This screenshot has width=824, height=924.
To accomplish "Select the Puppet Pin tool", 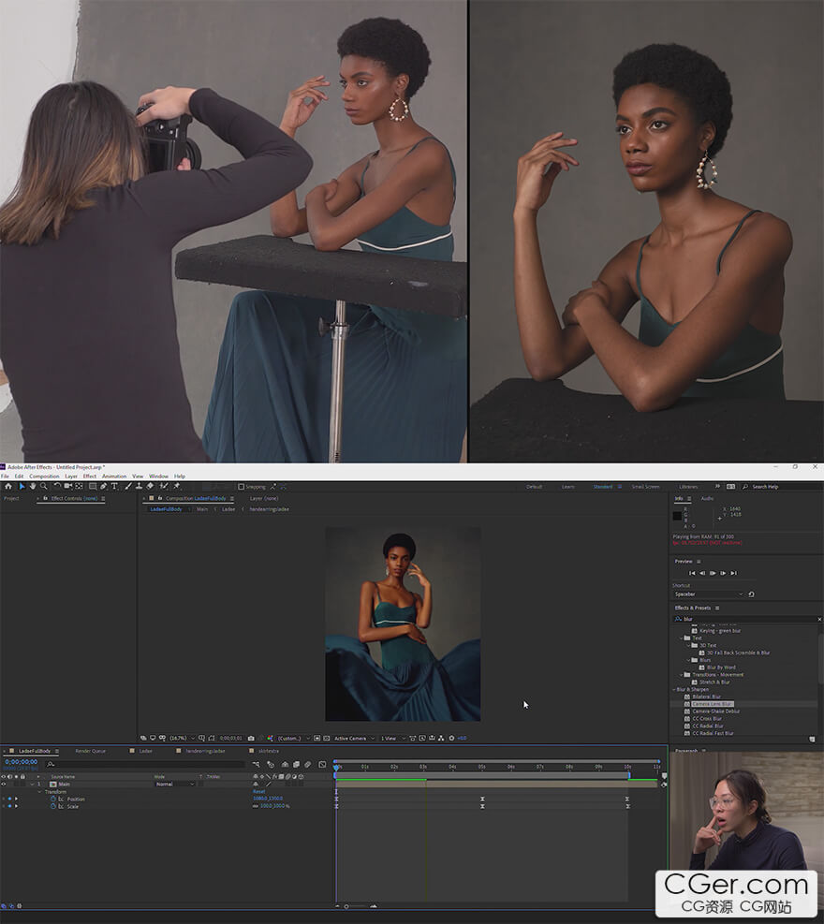I will tap(176, 486).
